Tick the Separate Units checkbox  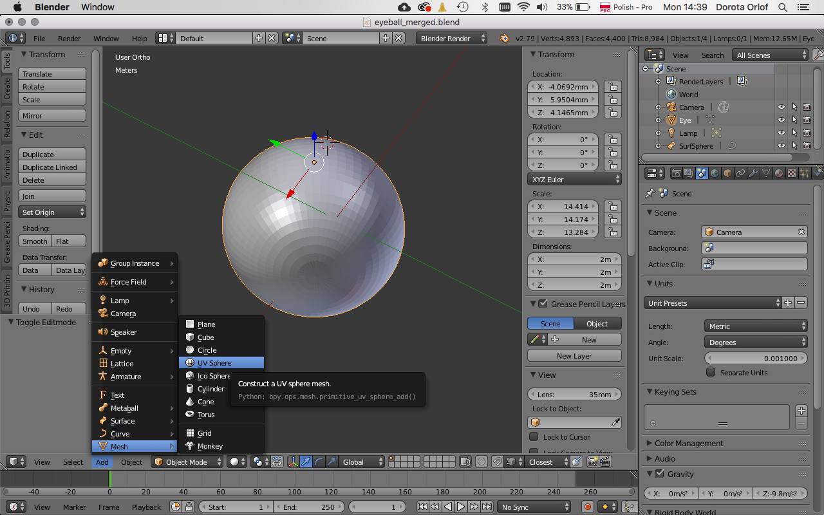point(711,373)
